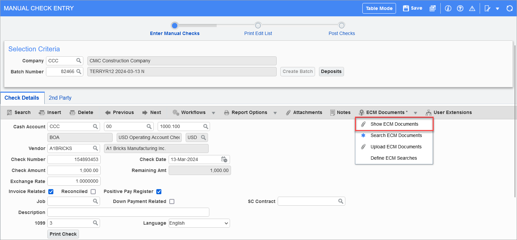
Task: Open the help question mark icon
Action: click(460, 8)
